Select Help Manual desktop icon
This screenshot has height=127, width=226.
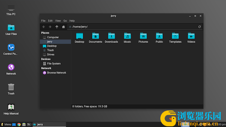click(x=11, y=109)
